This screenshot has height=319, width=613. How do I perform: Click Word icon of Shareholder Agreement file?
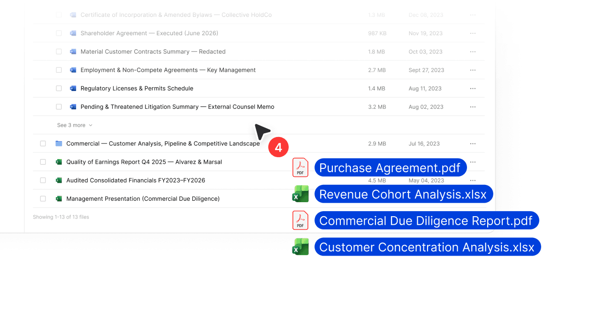point(73,33)
